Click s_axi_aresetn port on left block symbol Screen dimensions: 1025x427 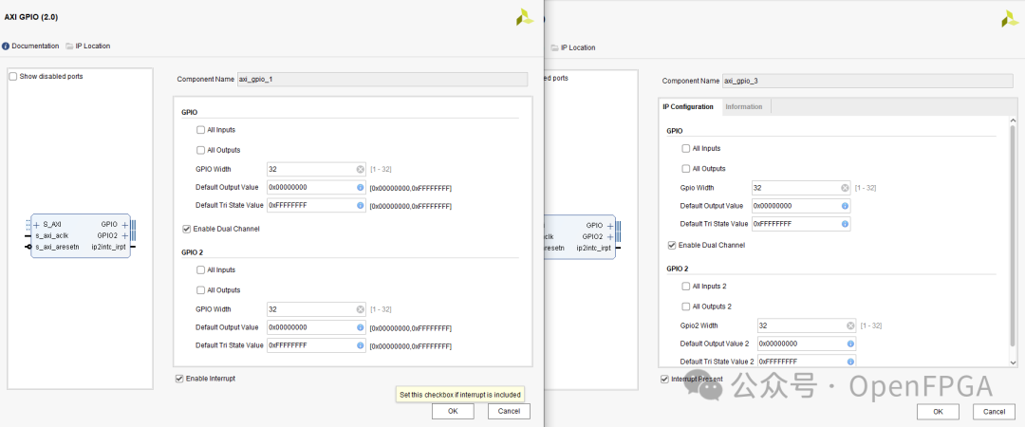click(x=57, y=247)
